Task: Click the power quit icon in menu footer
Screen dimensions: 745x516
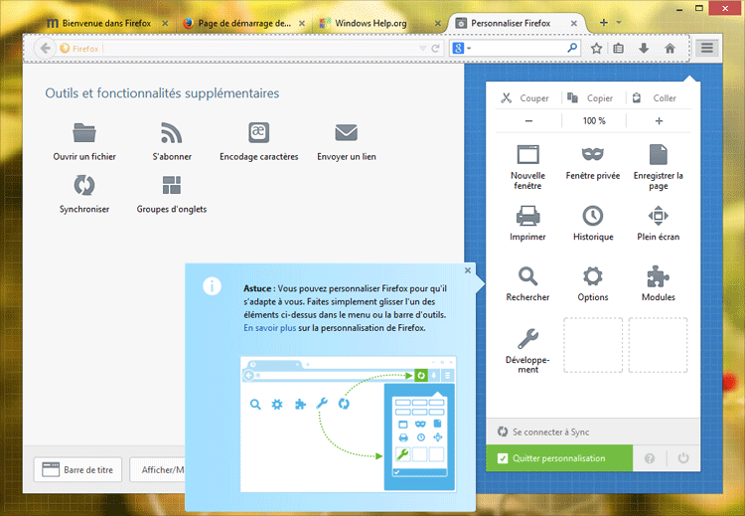Action: pyautogui.click(x=683, y=458)
